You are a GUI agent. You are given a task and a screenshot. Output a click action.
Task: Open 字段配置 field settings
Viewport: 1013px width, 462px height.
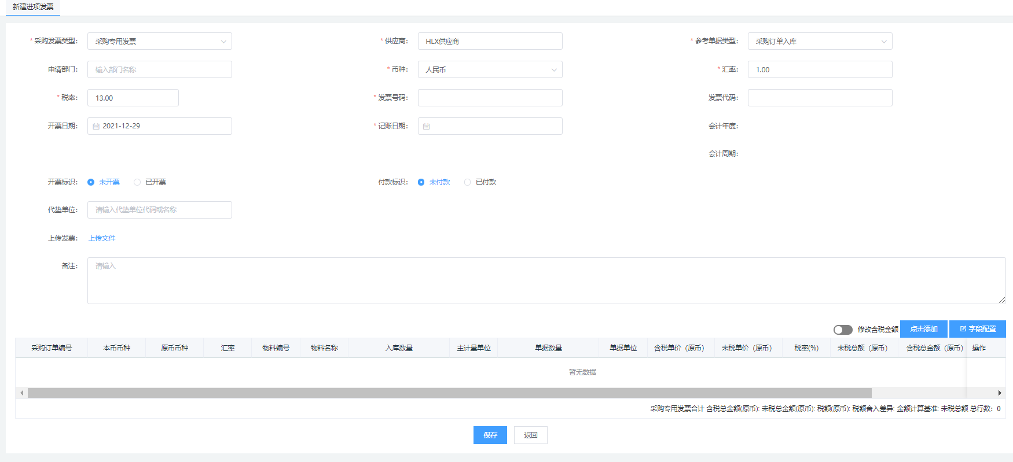click(978, 329)
